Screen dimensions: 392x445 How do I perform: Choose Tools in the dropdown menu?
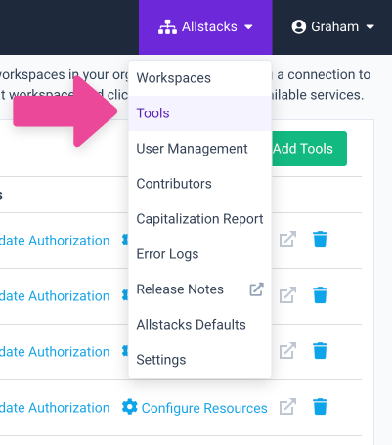pyautogui.click(x=199, y=113)
